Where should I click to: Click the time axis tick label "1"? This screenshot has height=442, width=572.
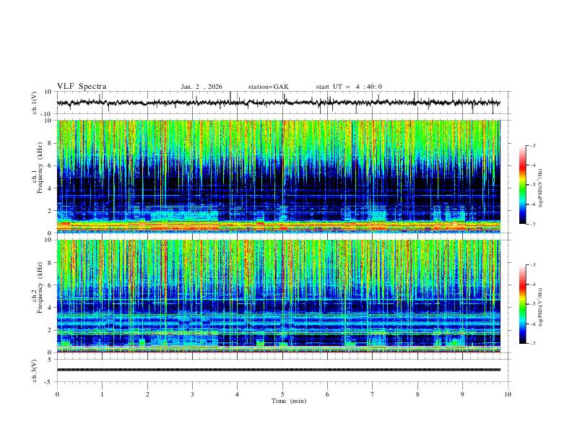[x=102, y=394]
